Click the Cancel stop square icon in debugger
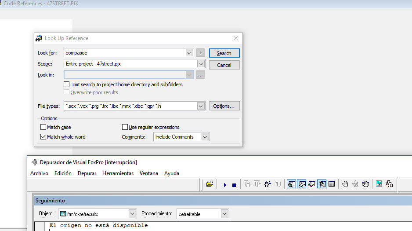The height and width of the screenshot is (231, 412). [x=234, y=185]
